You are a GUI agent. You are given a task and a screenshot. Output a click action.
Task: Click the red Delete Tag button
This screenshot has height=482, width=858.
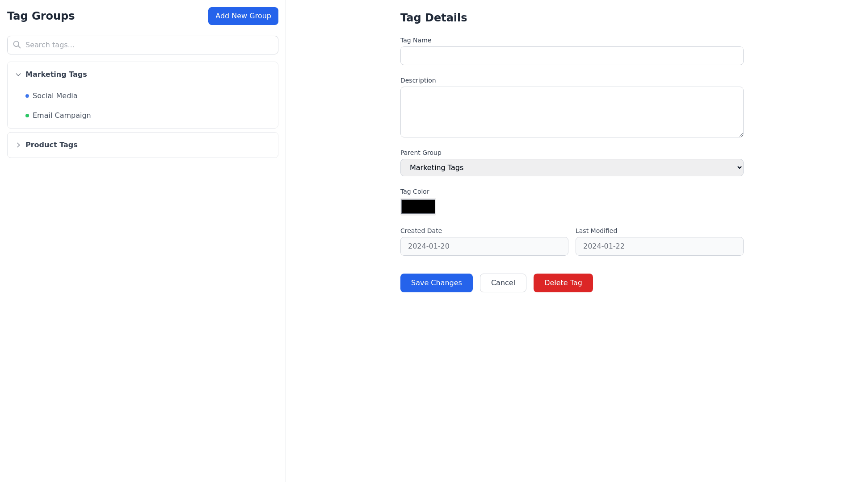[563, 283]
